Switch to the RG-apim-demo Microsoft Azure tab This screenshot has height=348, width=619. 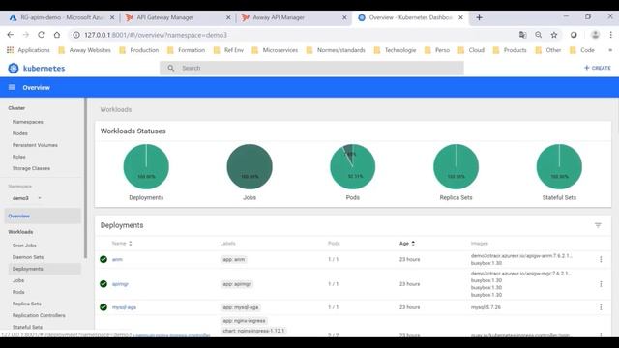pos(62,17)
